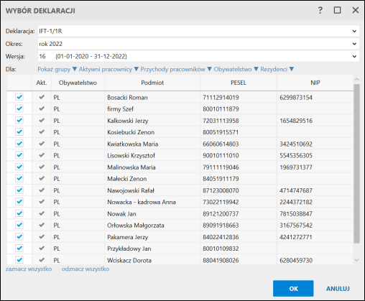Click the arrow icon beside Aktywni pracownicy
This screenshot has height=301, width=365.
137,69
